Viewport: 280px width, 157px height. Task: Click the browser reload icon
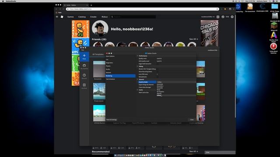[63, 9]
